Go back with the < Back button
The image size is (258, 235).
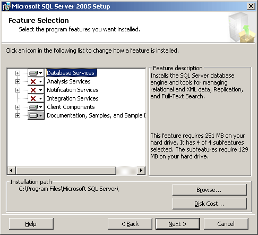click(130, 224)
